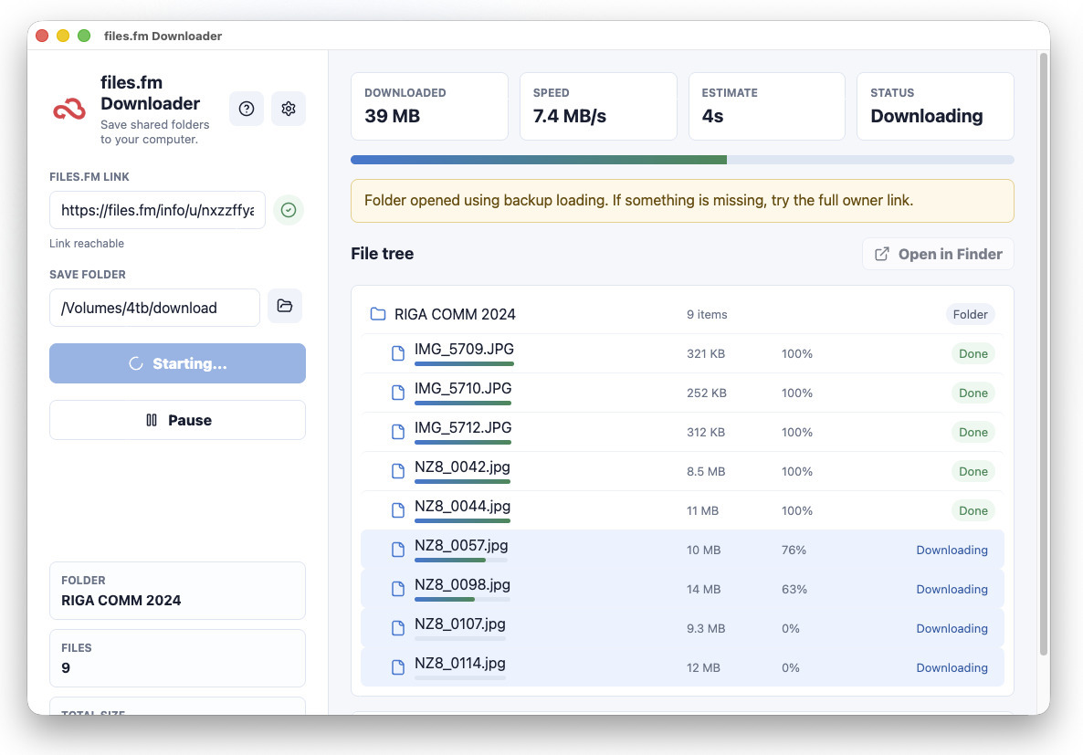Select file name NZ8_0098.jpg

(462, 585)
